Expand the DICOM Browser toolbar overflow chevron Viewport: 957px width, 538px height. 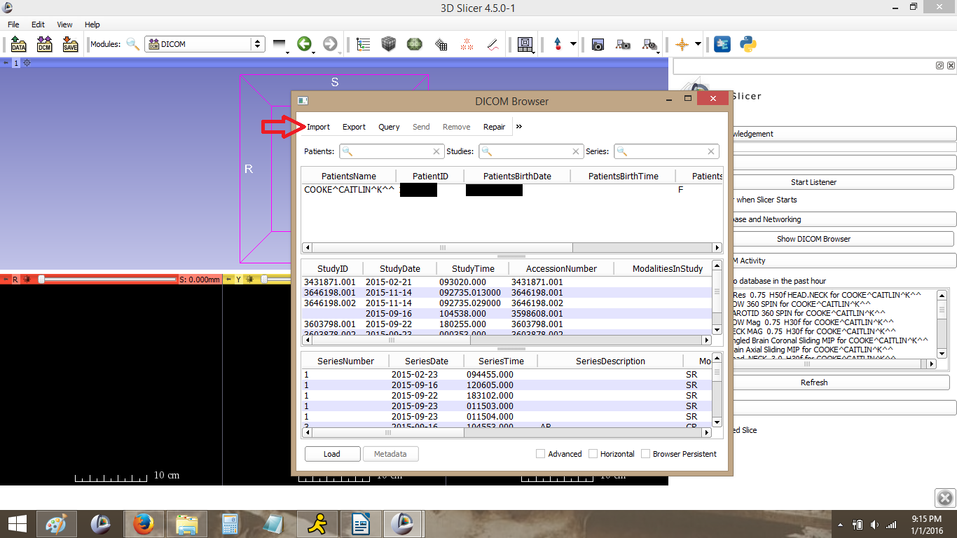pos(519,127)
